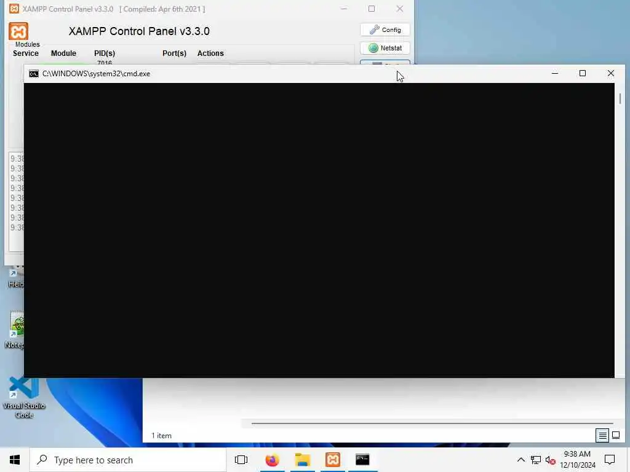Click the muted volume tray icon
Image resolution: width=630 pixels, height=472 pixels.
point(551,460)
